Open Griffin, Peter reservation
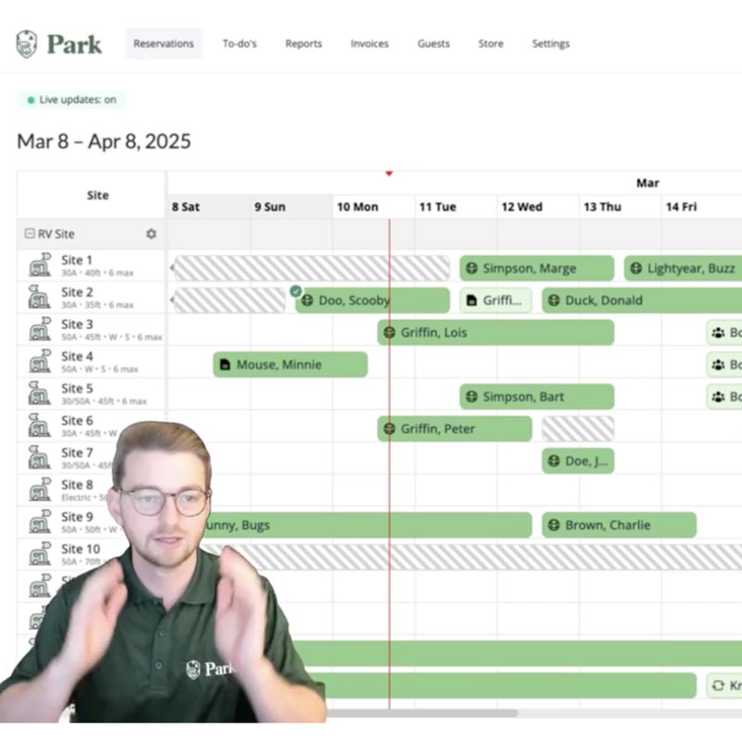Screen dimensions: 742x742 click(x=454, y=429)
